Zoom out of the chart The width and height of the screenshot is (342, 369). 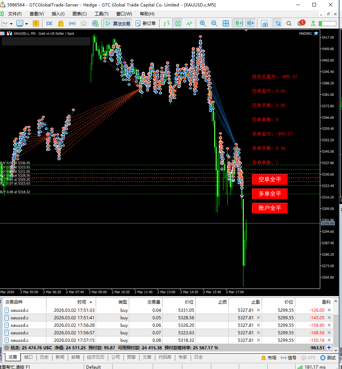(214, 24)
